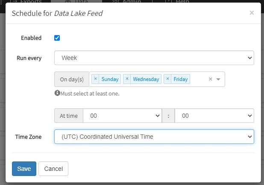Open the minute dropdown showing 00

click(x=214, y=116)
